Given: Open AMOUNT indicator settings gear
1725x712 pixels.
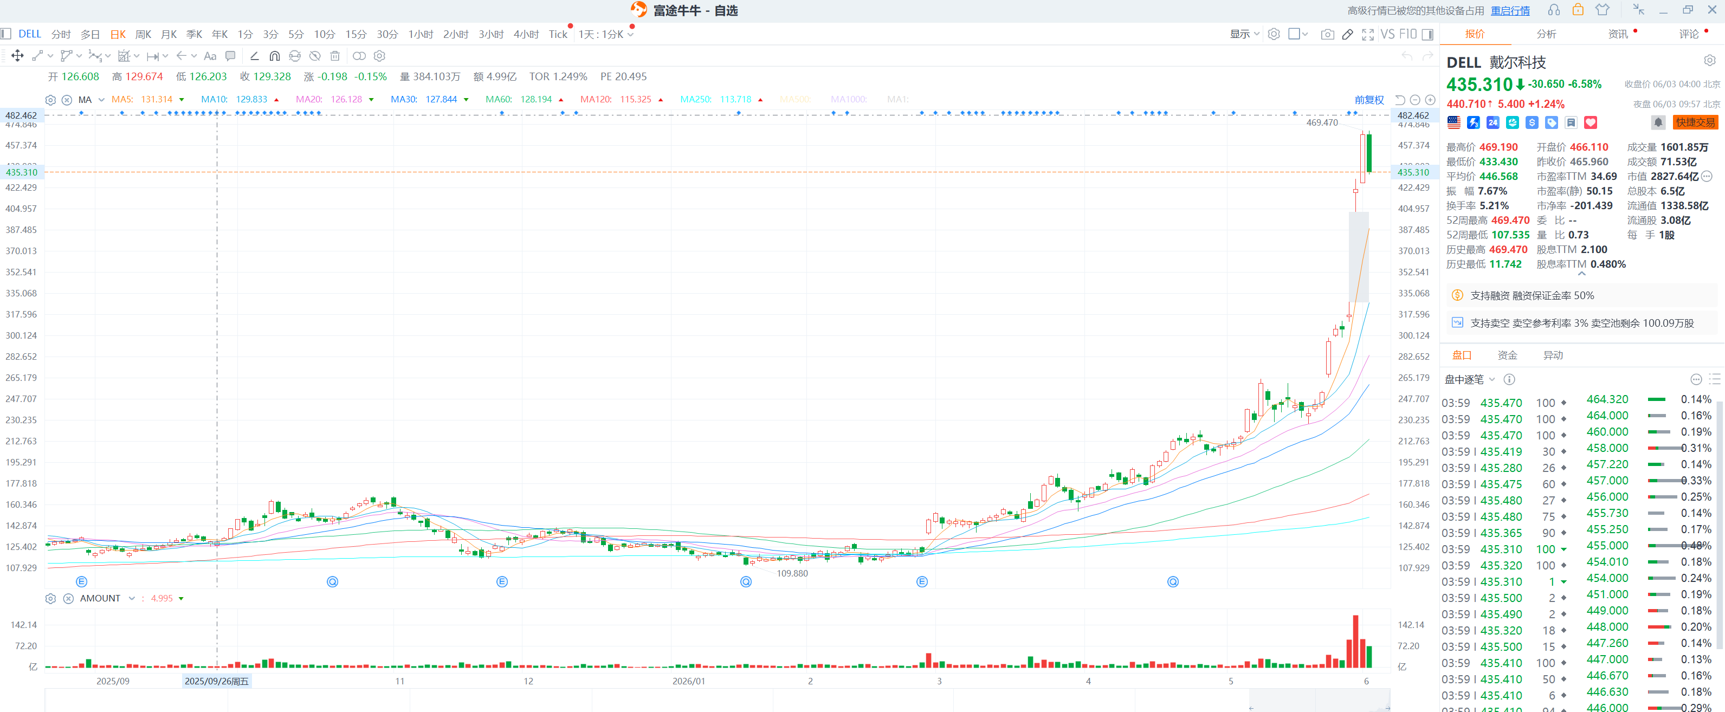Looking at the screenshot, I should [50, 598].
